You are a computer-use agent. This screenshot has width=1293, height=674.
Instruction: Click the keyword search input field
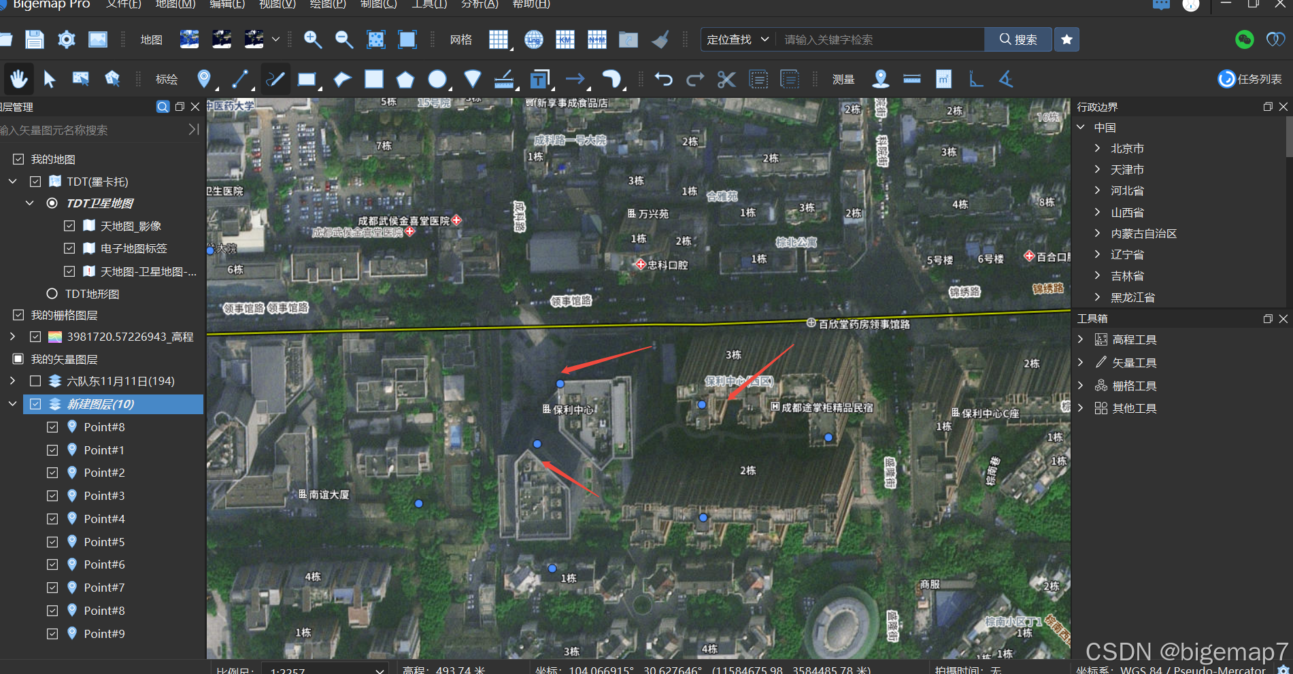coord(880,39)
